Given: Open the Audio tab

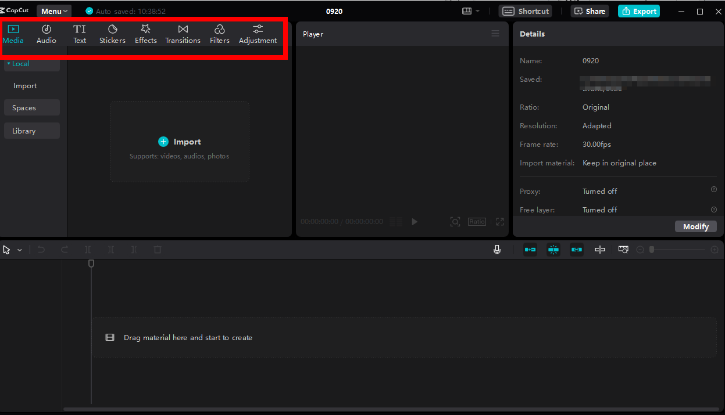Looking at the screenshot, I should [47, 34].
